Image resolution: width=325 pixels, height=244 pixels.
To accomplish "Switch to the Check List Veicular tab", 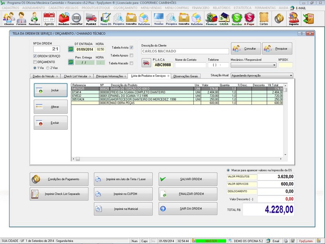I will tap(77, 76).
